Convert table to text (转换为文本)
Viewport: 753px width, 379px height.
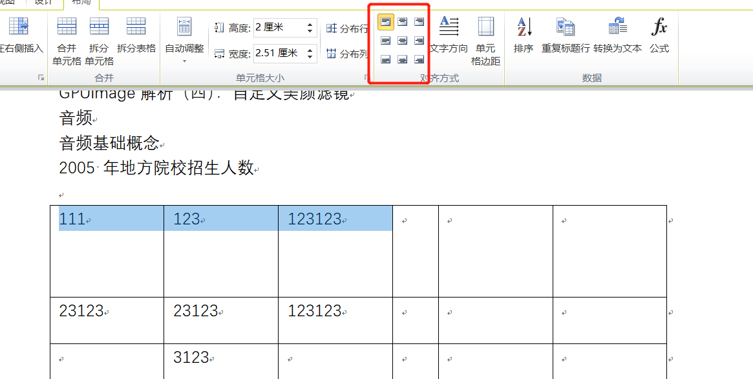pos(617,36)
